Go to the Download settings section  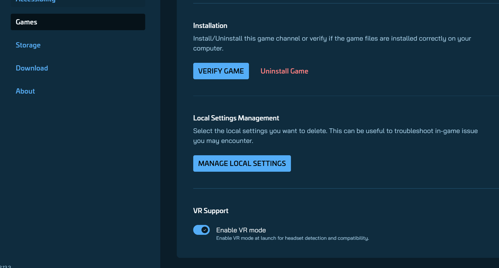pyautogui.click(x=32, y=68)
